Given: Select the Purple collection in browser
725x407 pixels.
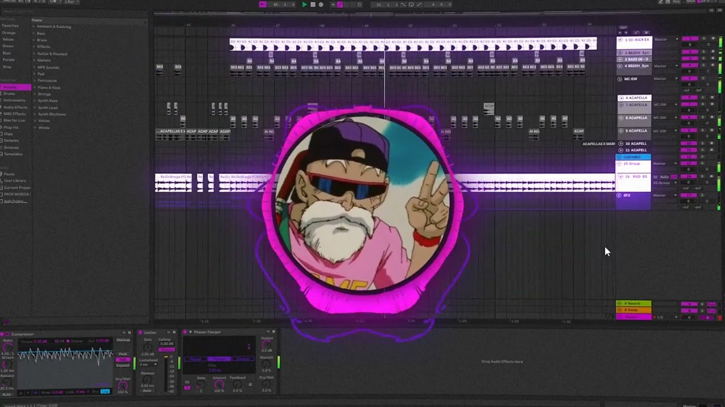Looking at the screenshot, I should 8,60.
